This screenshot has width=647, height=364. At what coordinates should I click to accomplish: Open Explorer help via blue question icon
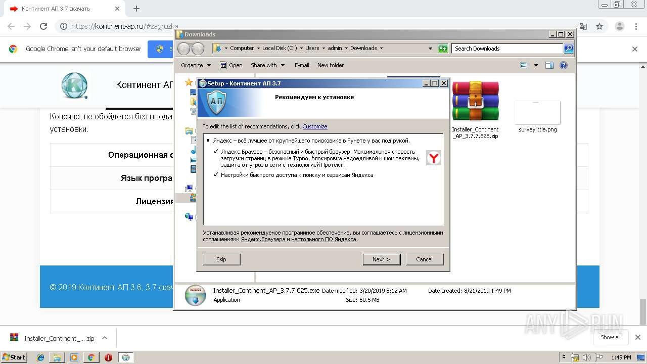tap(564, 65)
